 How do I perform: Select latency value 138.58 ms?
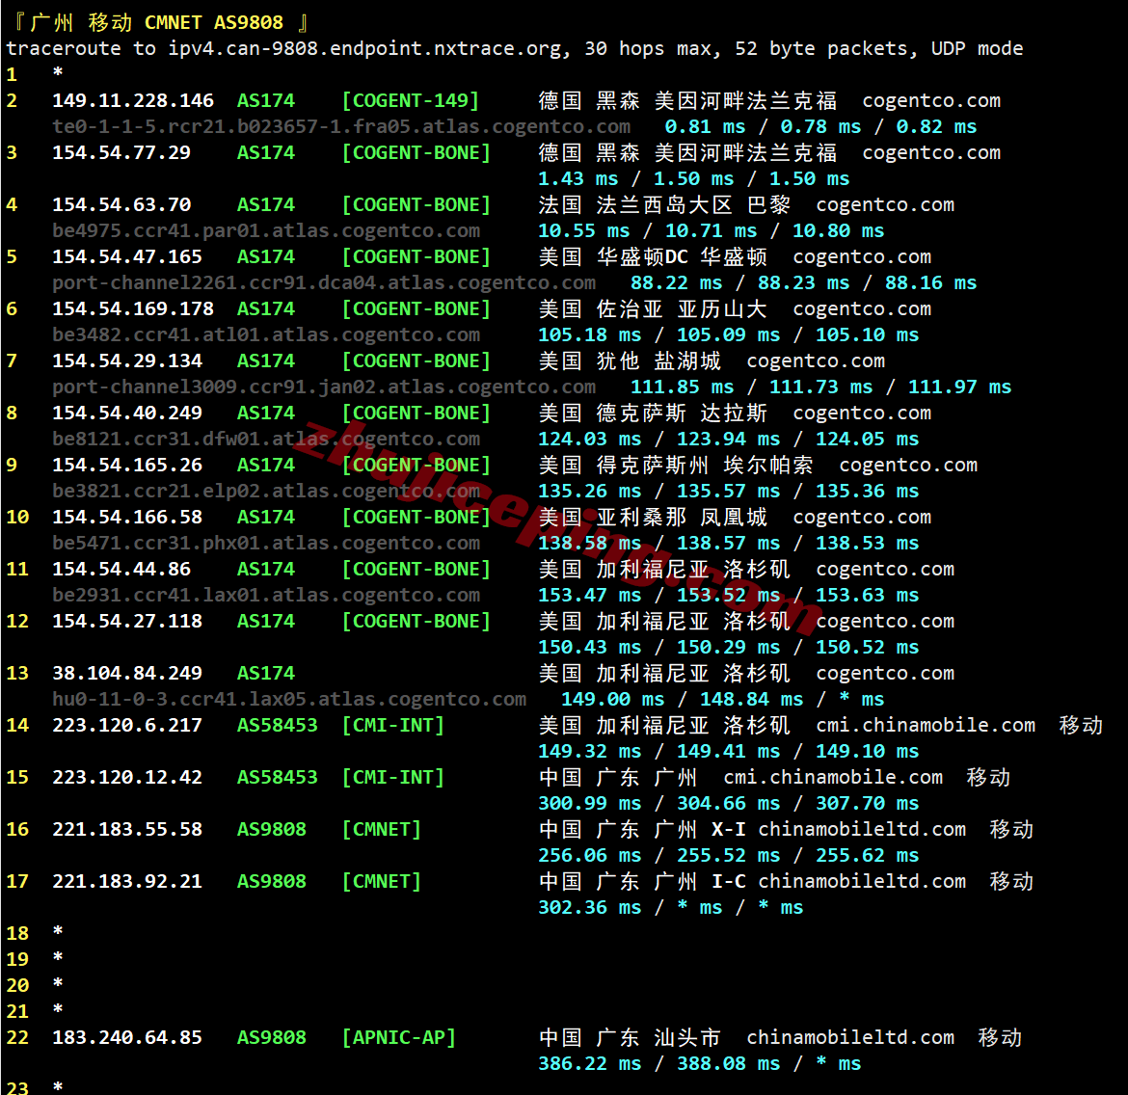point(590,544)
